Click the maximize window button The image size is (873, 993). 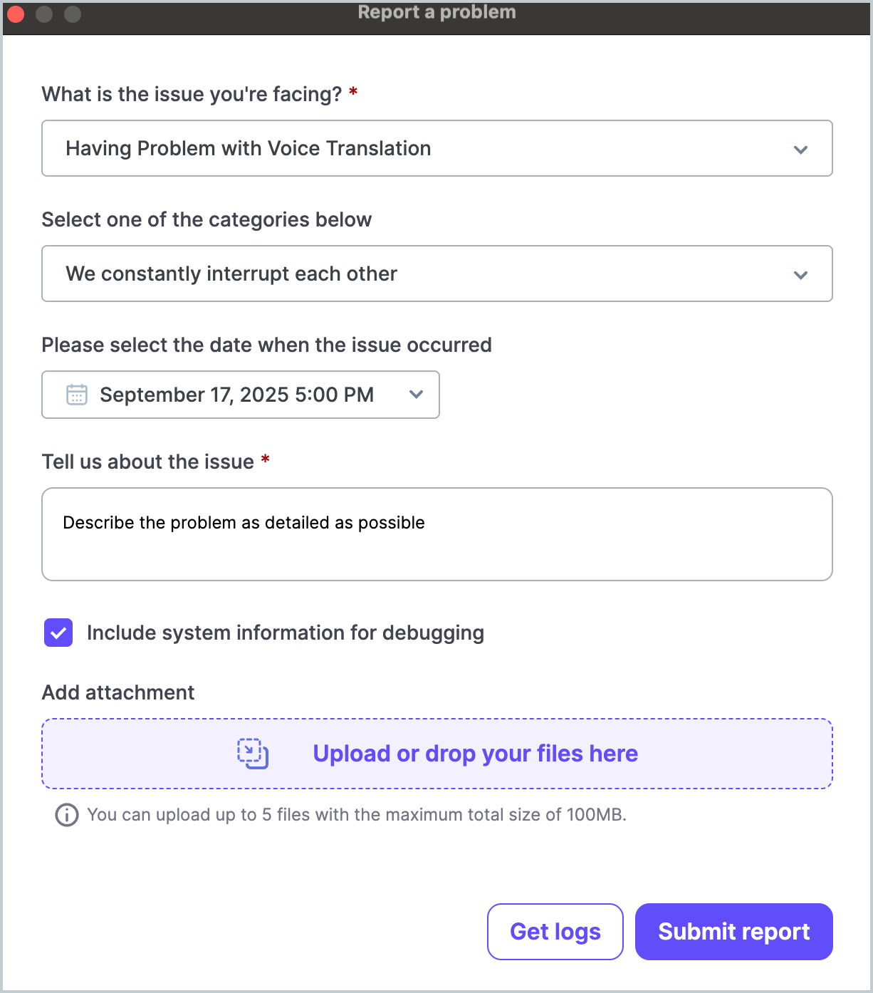(x=73, y=14)
